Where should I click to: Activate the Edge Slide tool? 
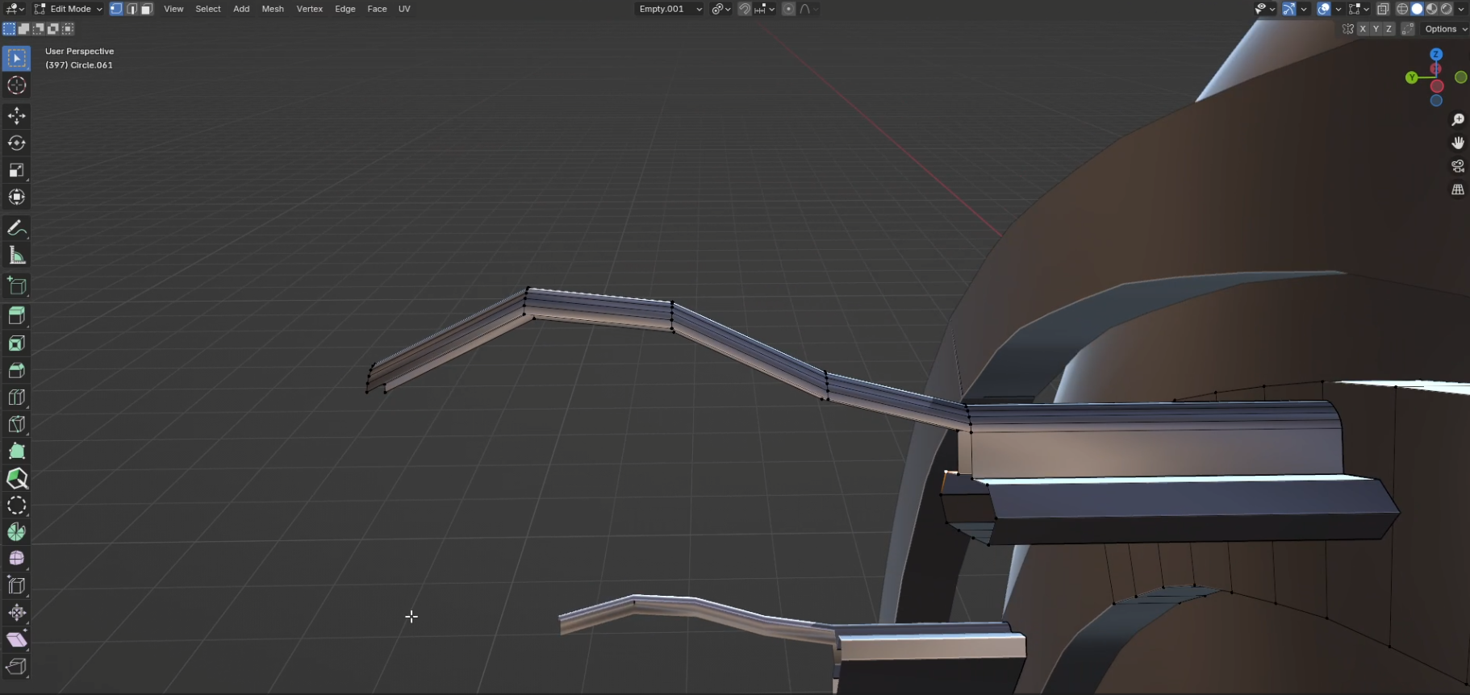(x=17, y=585)
